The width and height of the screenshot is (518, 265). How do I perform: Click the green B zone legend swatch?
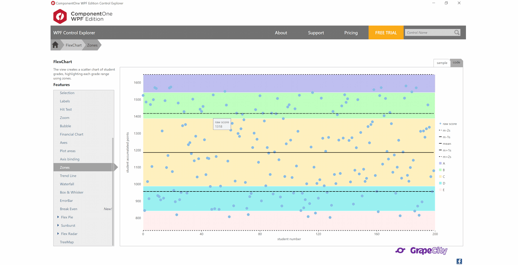pyautogui.click(x=441, y=170)
